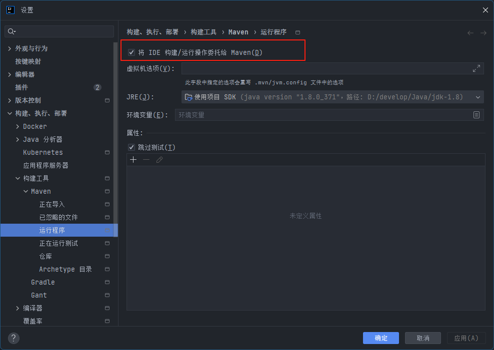
Task: Click the help question mark icon
Action: pos(13,338)
